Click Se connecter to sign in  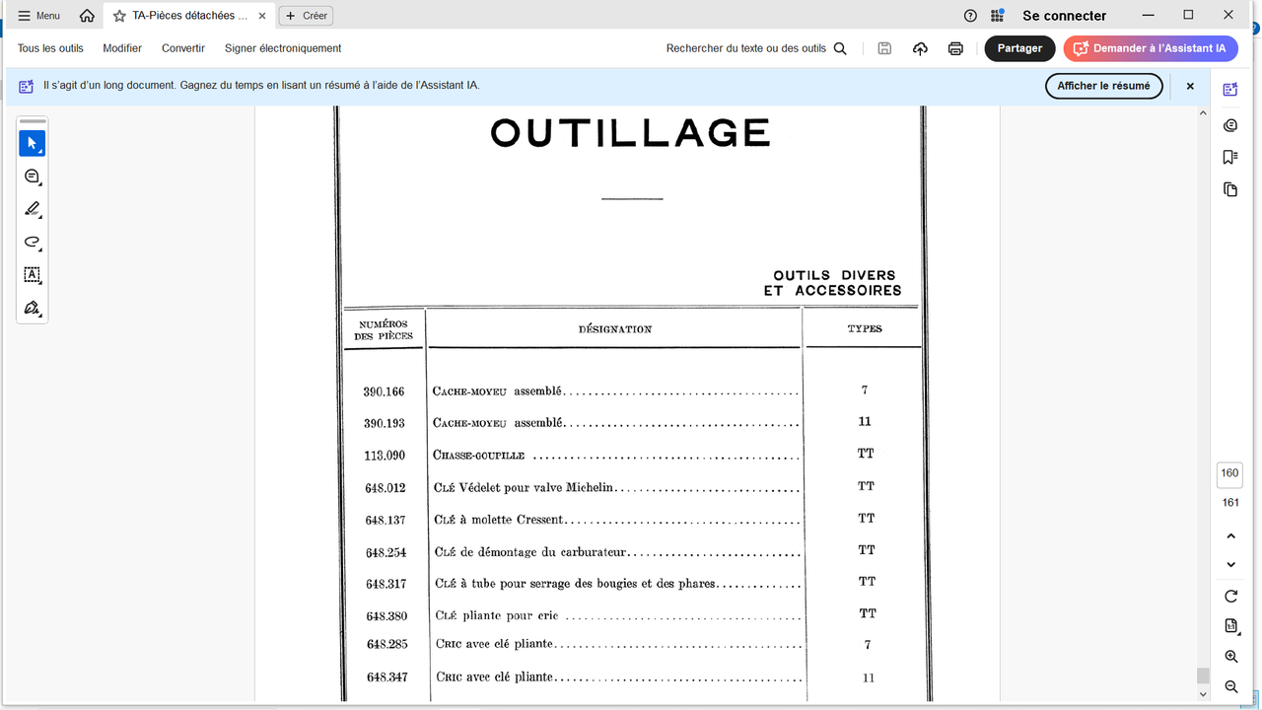(1064, 16)
